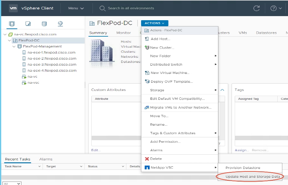288x185 pixels.
Task: Choose Move To menu entry
Action: [x=180, y=116]
